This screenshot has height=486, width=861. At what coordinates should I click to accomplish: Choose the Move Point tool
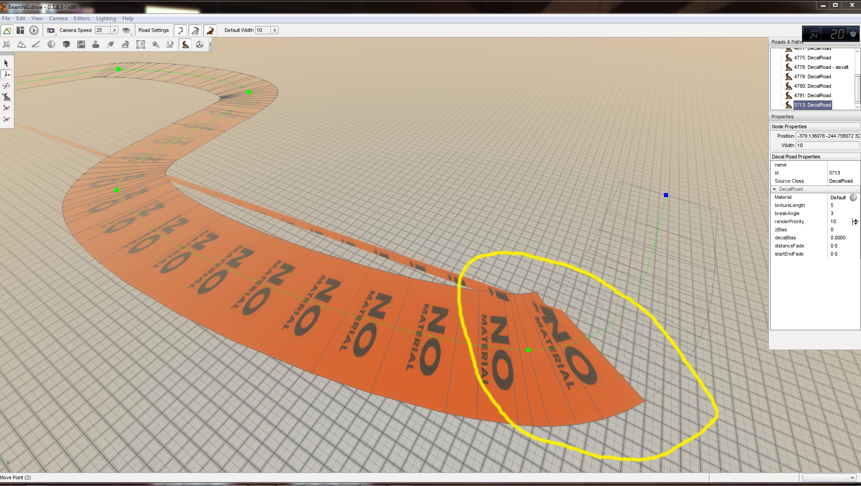[x=6, y=74]
